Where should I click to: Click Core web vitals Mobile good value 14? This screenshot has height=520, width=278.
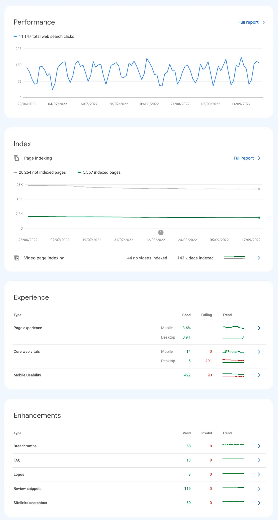(x=189, y=352)
